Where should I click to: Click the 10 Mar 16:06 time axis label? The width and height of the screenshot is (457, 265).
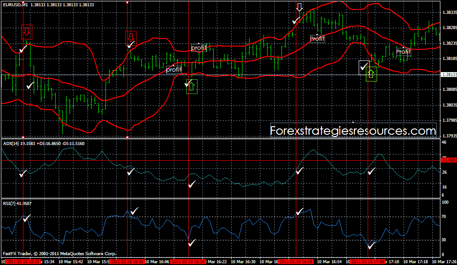[x=157, y=262]
